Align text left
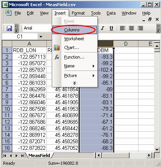The height and width of the screenshot is (167, 161). [x=123, y=28]
